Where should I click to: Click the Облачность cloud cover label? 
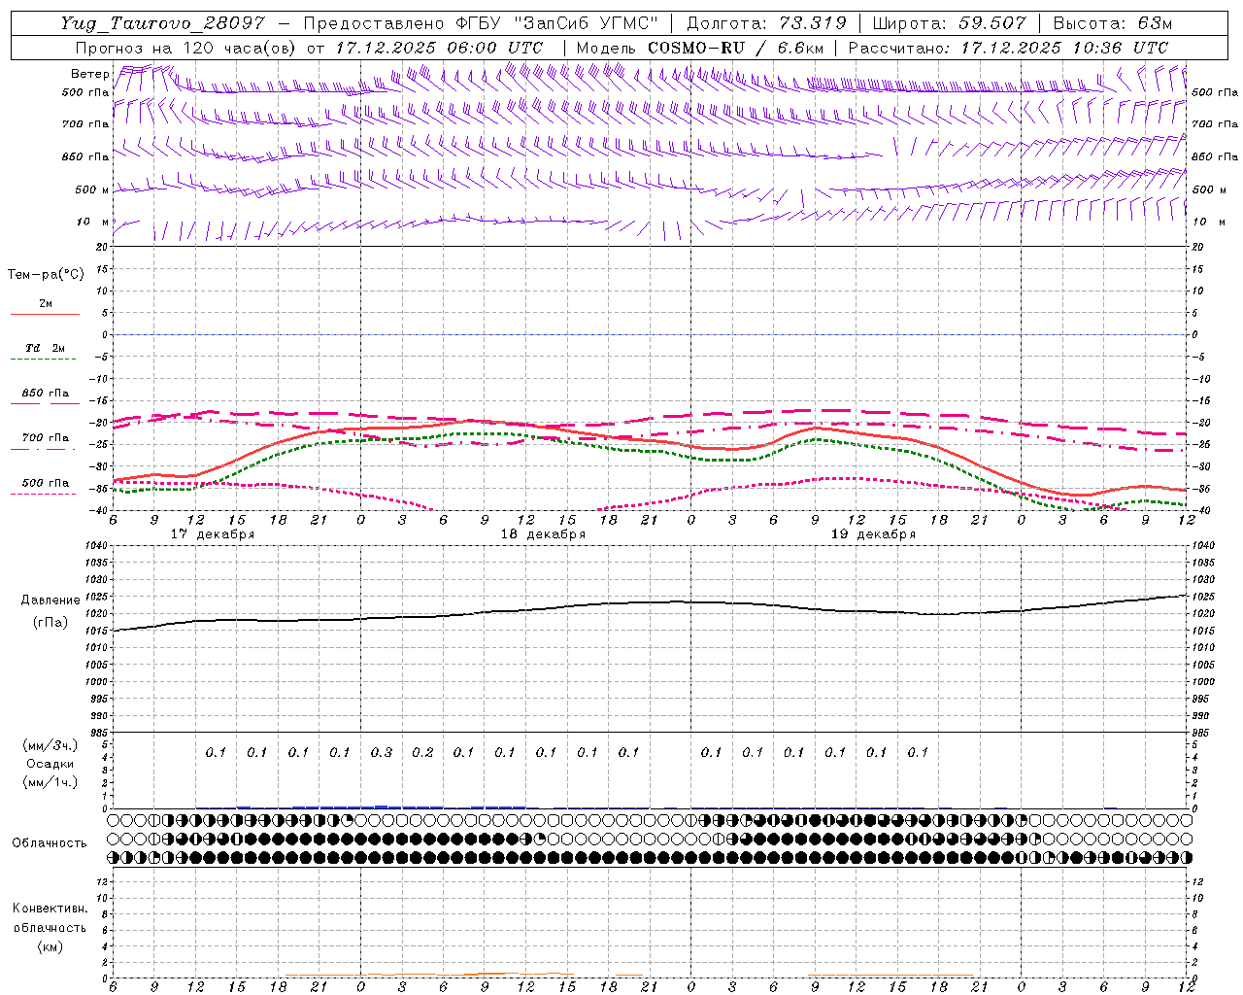[x=50, y=843]
